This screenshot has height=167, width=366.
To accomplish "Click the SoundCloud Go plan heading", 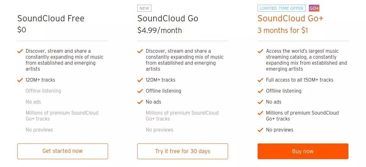I will point(168,19).
